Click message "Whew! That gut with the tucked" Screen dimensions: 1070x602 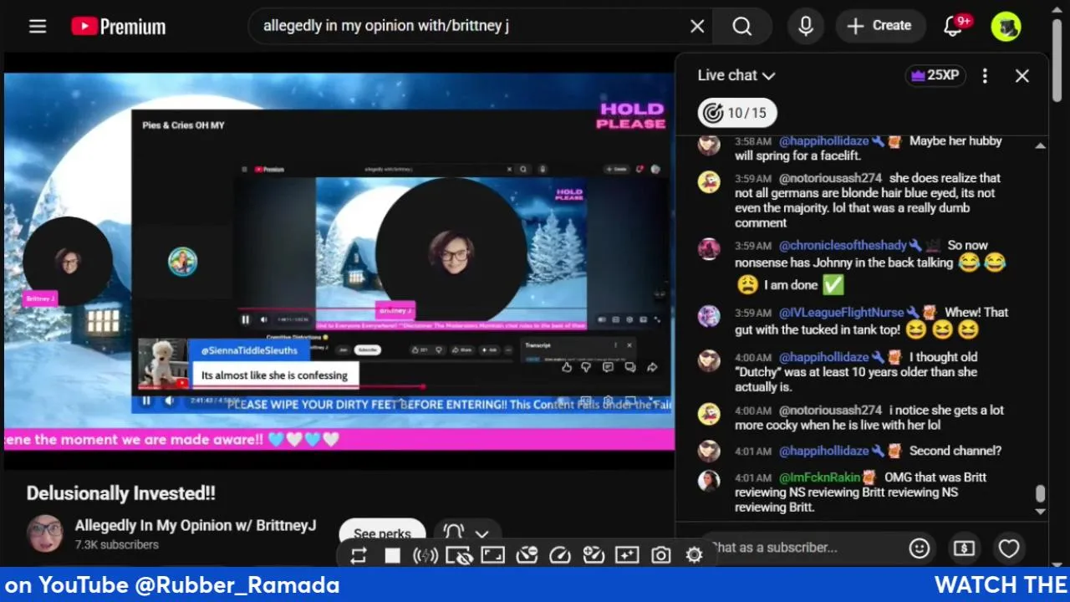[x=872, y=322]
